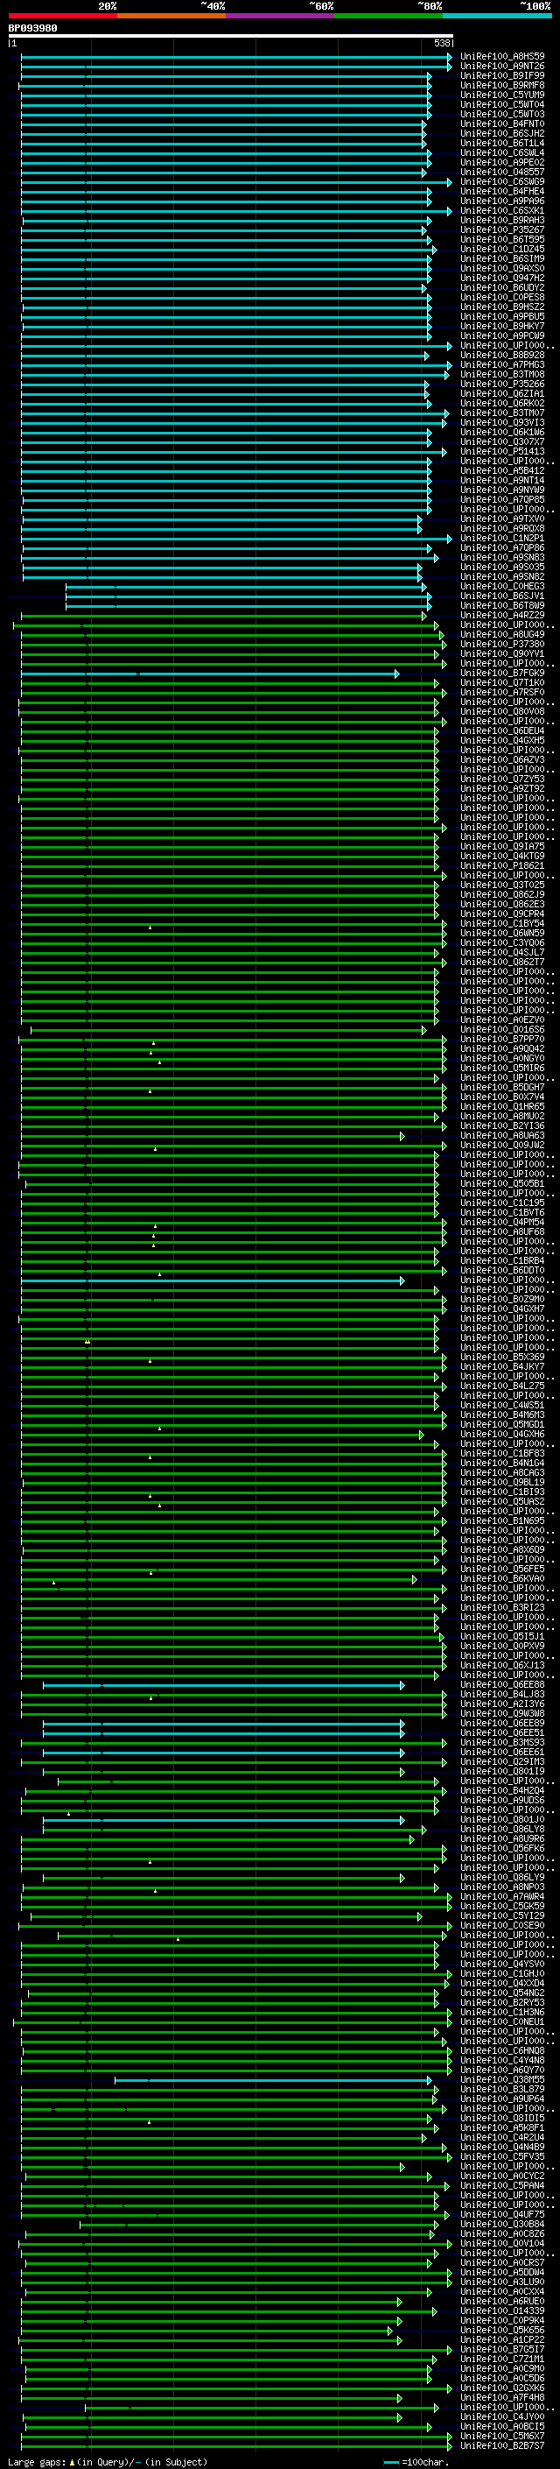Click the purple ~60% identity legend segment

pyautogui.click(x=279, y=16)
